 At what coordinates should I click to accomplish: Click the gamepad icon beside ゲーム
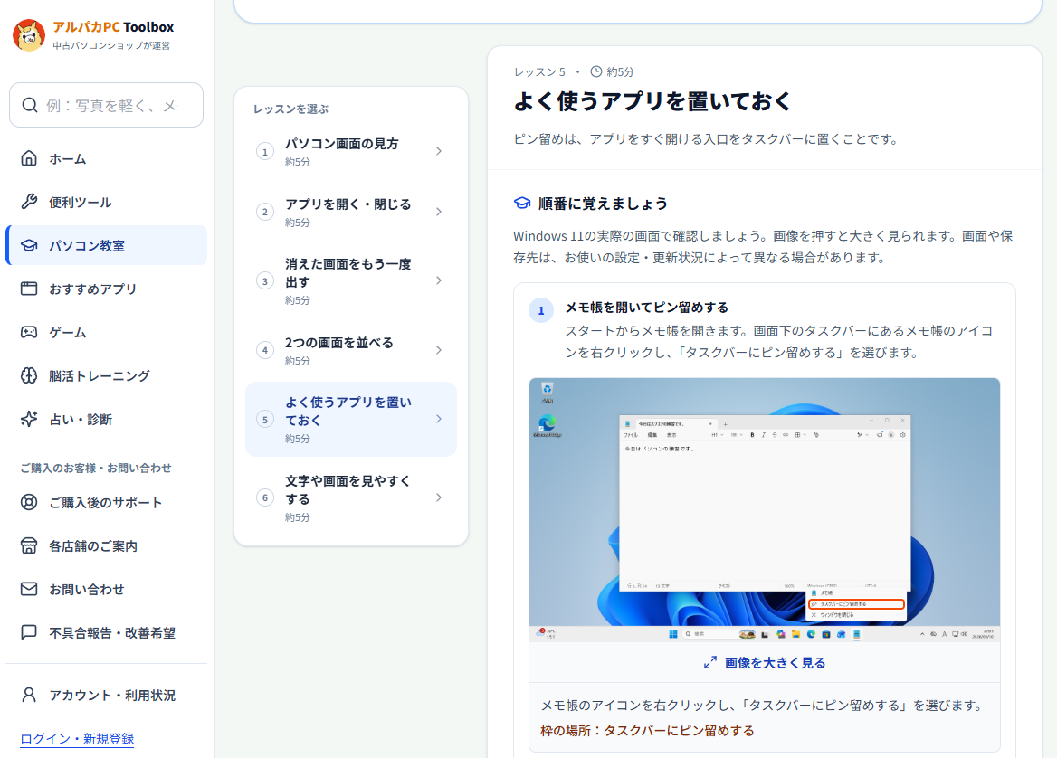click(29, 332)
